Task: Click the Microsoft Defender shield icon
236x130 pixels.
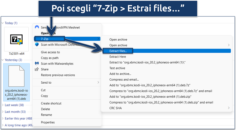Action: pyautogui.click(x=37, y=44)
